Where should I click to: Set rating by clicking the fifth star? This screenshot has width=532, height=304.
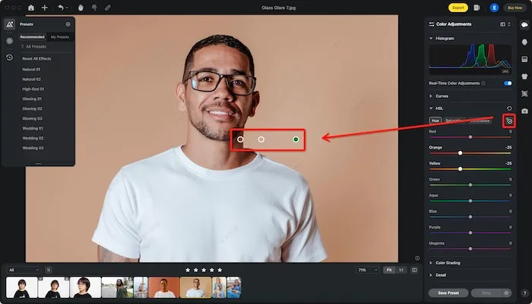point(220,270)
